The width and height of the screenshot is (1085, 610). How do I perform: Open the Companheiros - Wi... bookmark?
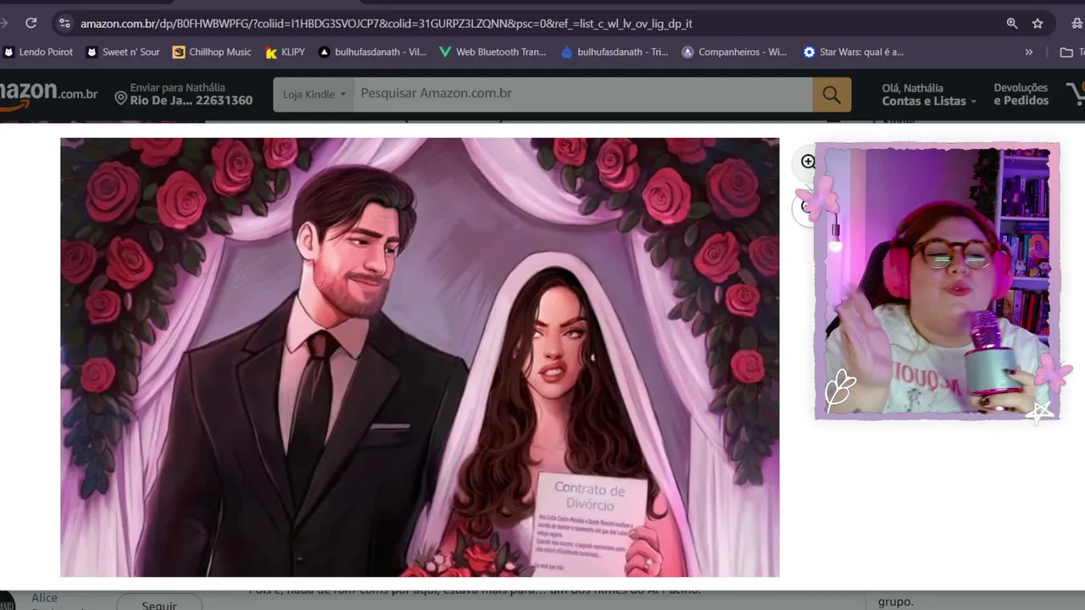tap(734, 52)
